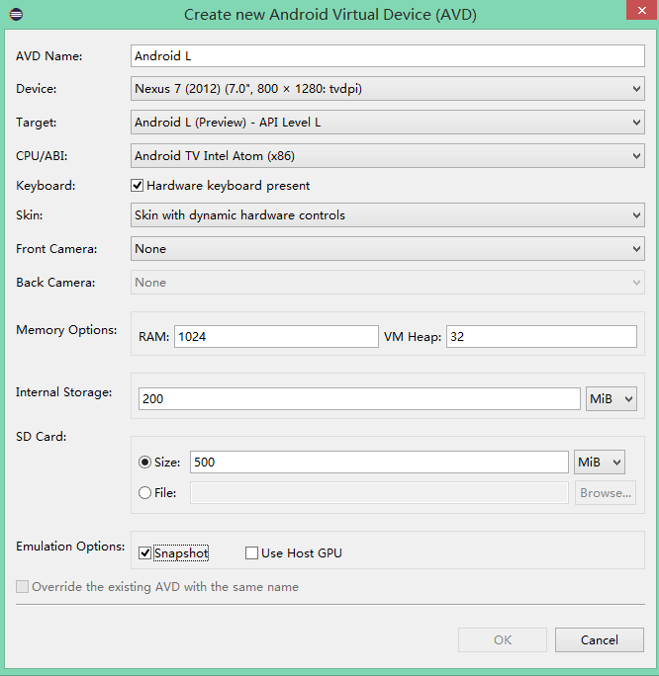The height and width of the screenshot is (676, 659).
Task: Open the Device dropdown showing Nexus 7 (2012)
Action: 388,89
